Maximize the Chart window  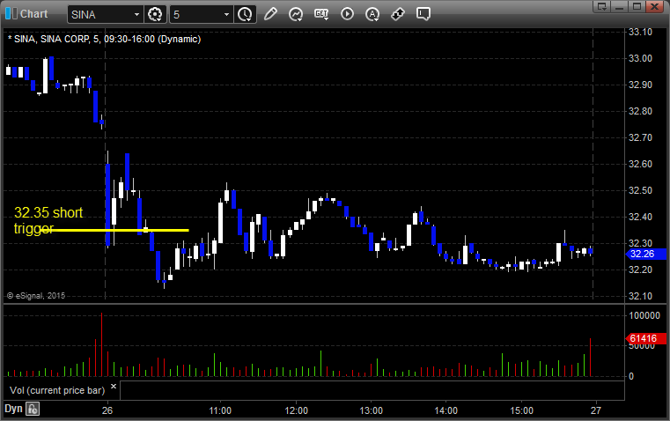(x=637, y=6)
